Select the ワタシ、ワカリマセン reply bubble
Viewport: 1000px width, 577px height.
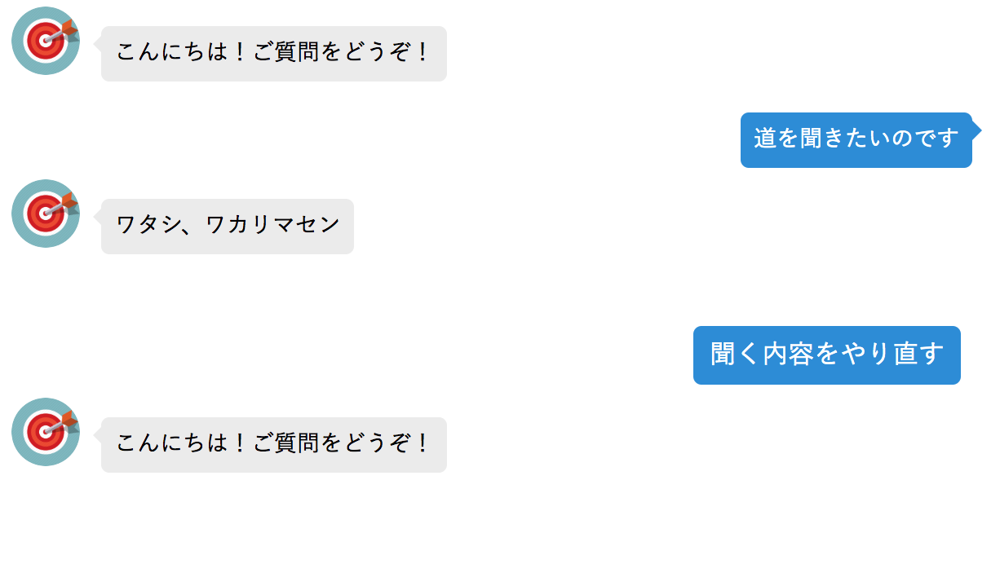point(228,227)
